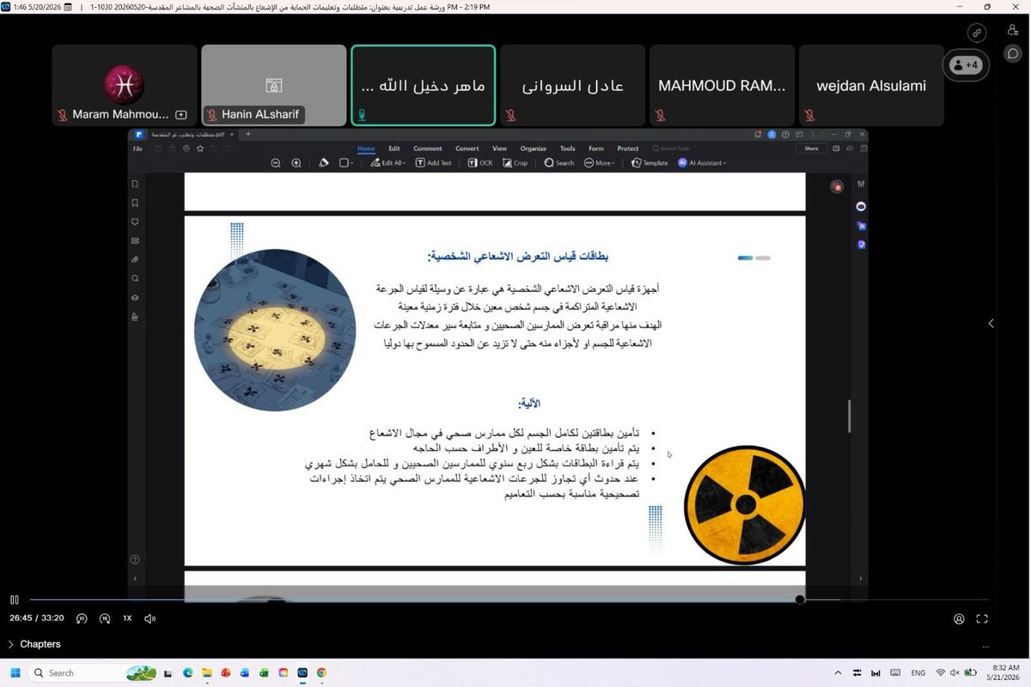Open the page thumbnails sidebar icon
The width and height of the screenshot is (1031, 687).
pyautogui.click(x=135, y=184)
